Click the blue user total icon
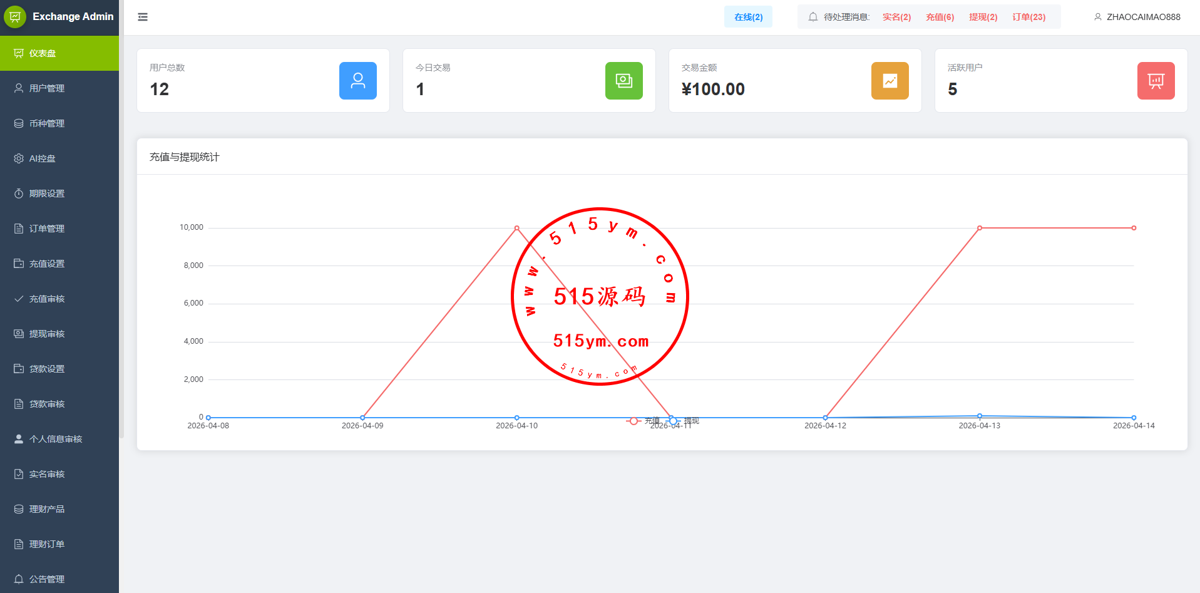 (357, 81)
